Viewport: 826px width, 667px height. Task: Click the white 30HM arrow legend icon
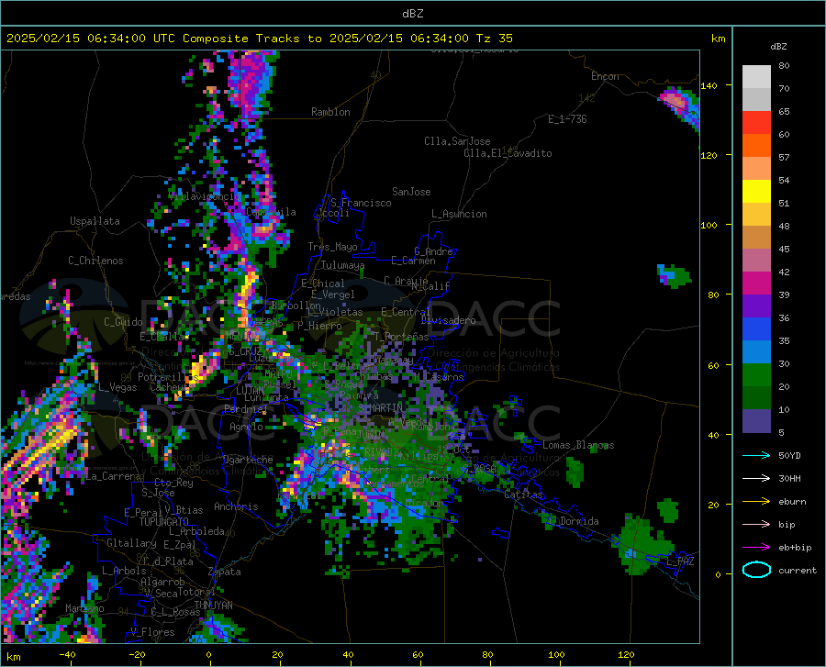(x=756, y=478)
